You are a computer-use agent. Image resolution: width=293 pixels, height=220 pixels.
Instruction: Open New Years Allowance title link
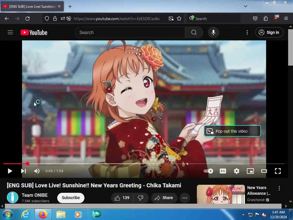[259, 190]
